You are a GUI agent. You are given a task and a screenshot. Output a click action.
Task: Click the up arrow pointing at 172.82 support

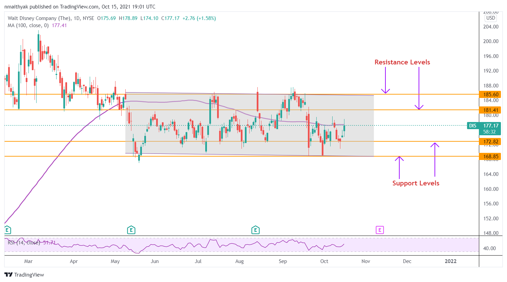point(435,159)
